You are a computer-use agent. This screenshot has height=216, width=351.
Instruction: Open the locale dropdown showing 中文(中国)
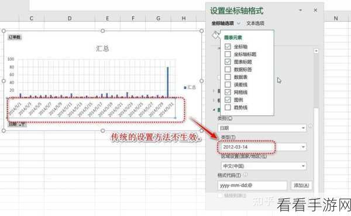[263, 166]
